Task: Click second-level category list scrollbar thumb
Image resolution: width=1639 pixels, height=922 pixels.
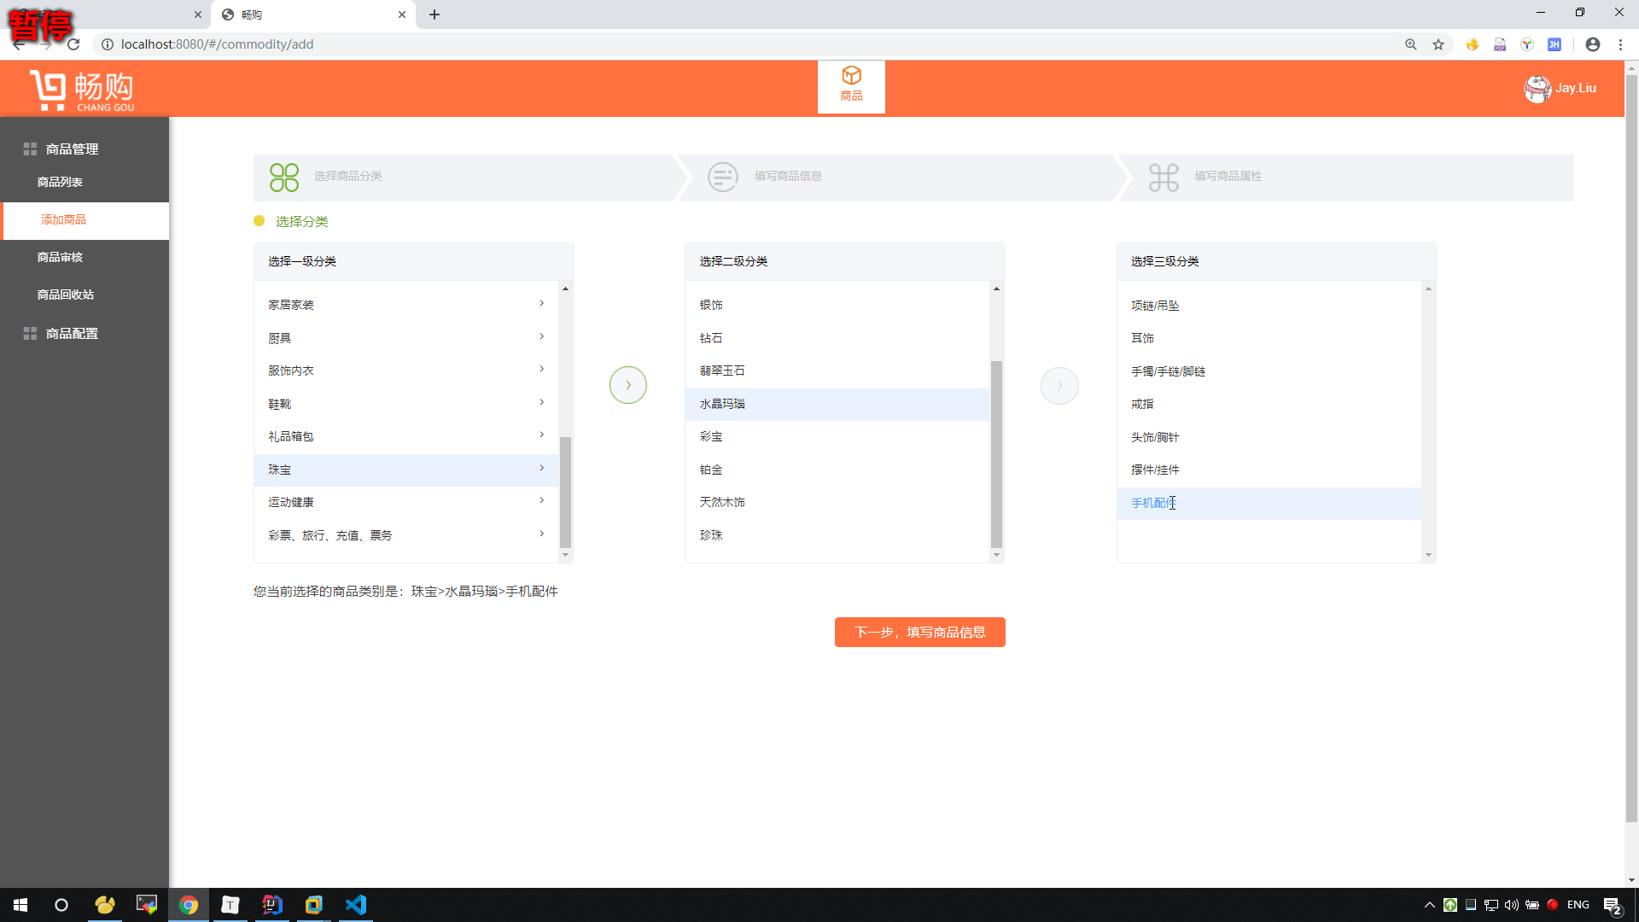Action: (x=996, y=454)
